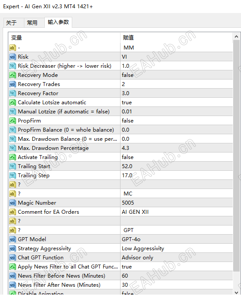Select the Trailing Step row label
This screenshot has width=241, height=295.
click(x=33, y=176)
